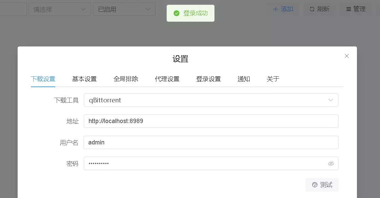Focus the 地址 URL input field
The image size is (380, 198).
211,121
